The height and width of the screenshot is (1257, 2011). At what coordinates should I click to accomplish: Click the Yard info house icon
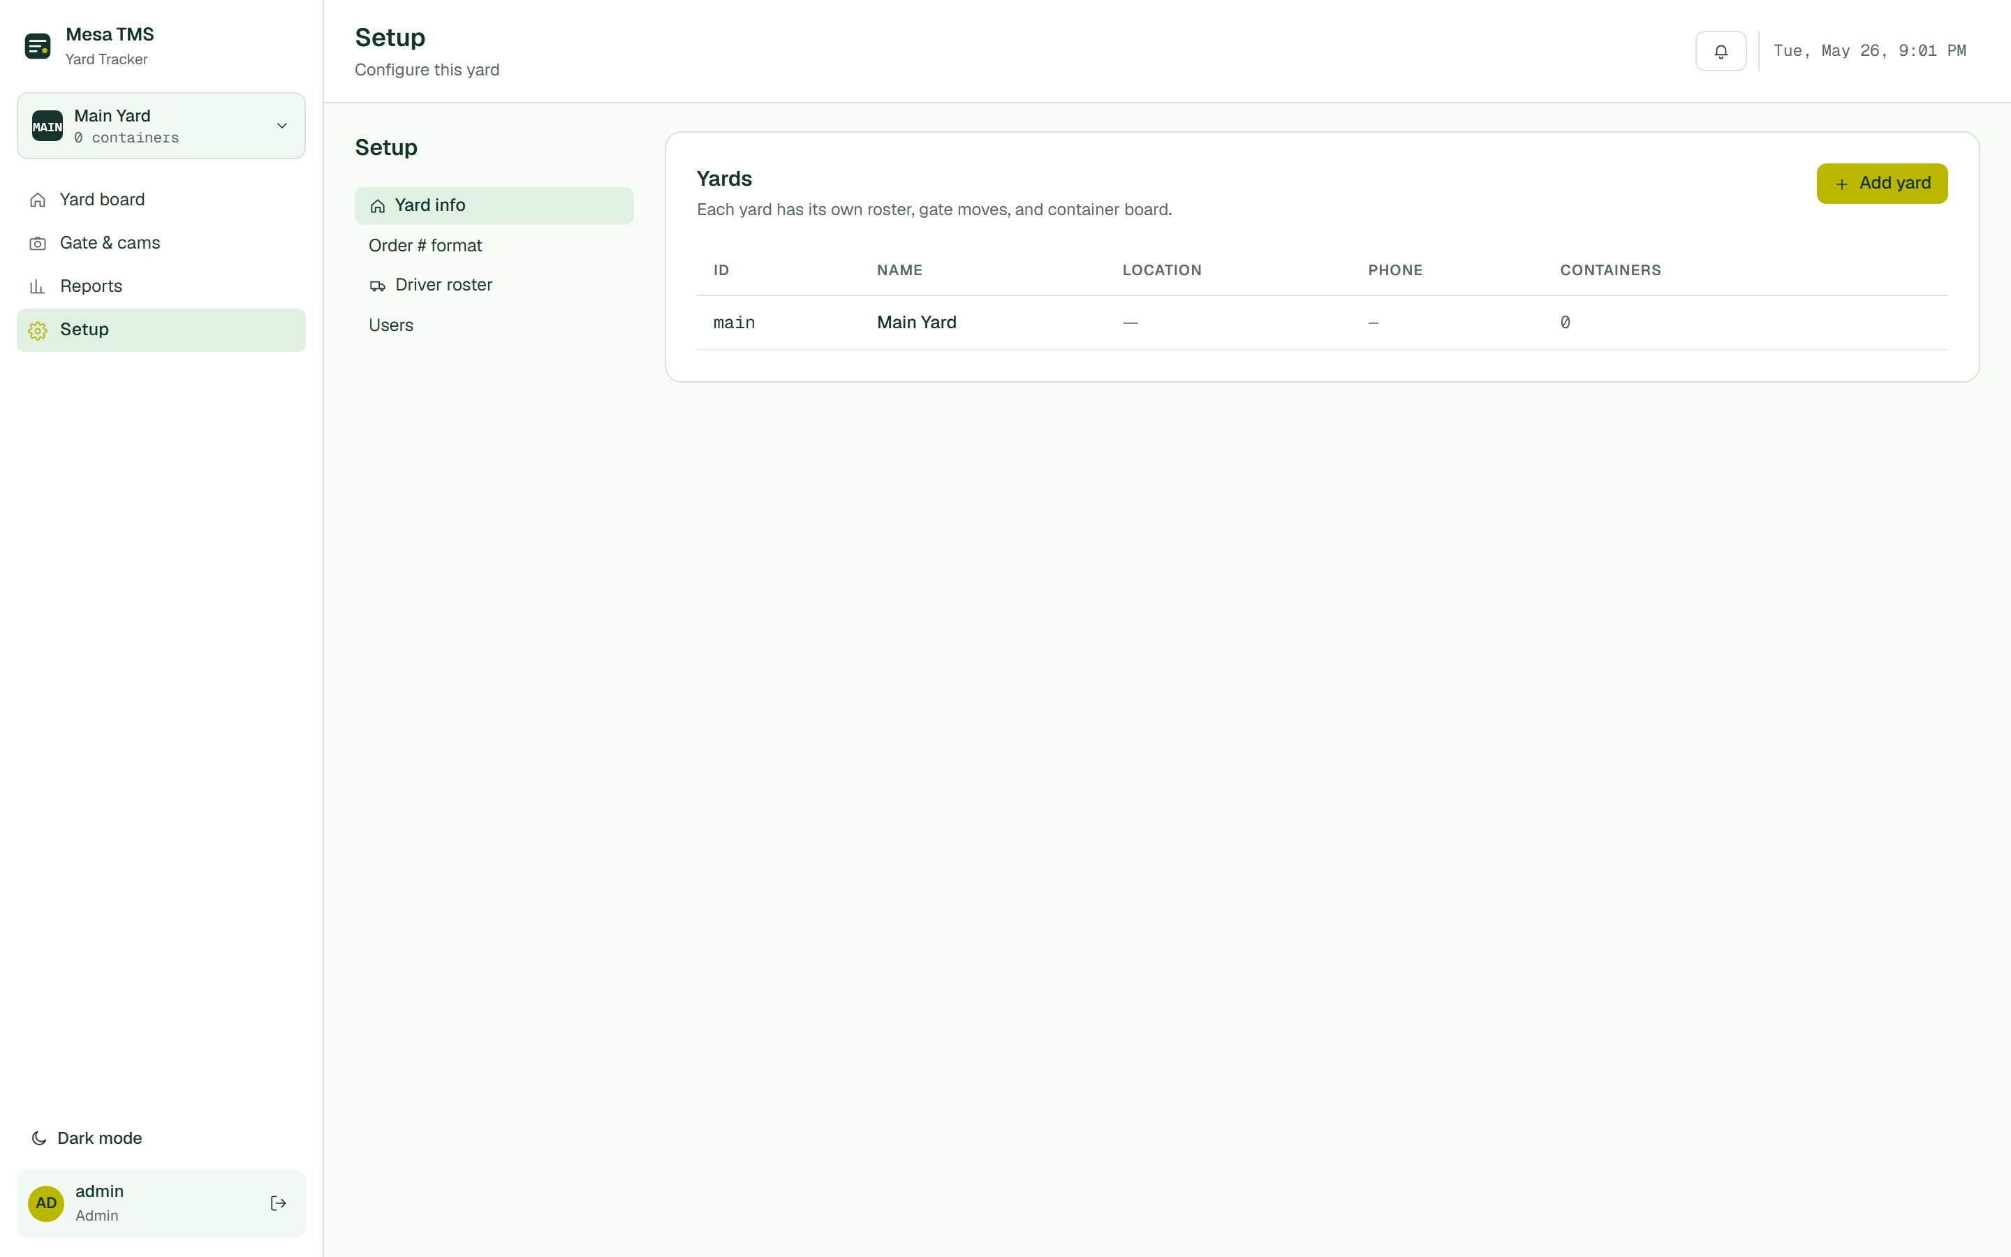click(377, 206)
